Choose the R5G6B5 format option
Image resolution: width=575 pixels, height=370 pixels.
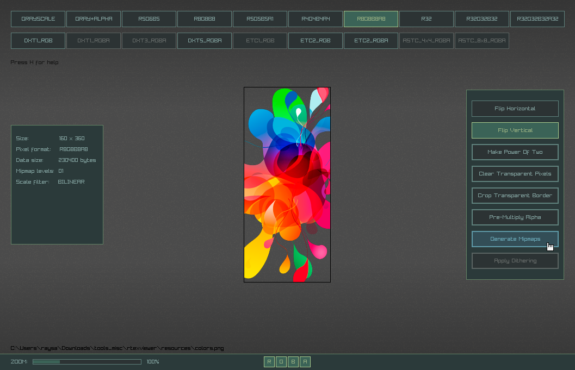149,19
